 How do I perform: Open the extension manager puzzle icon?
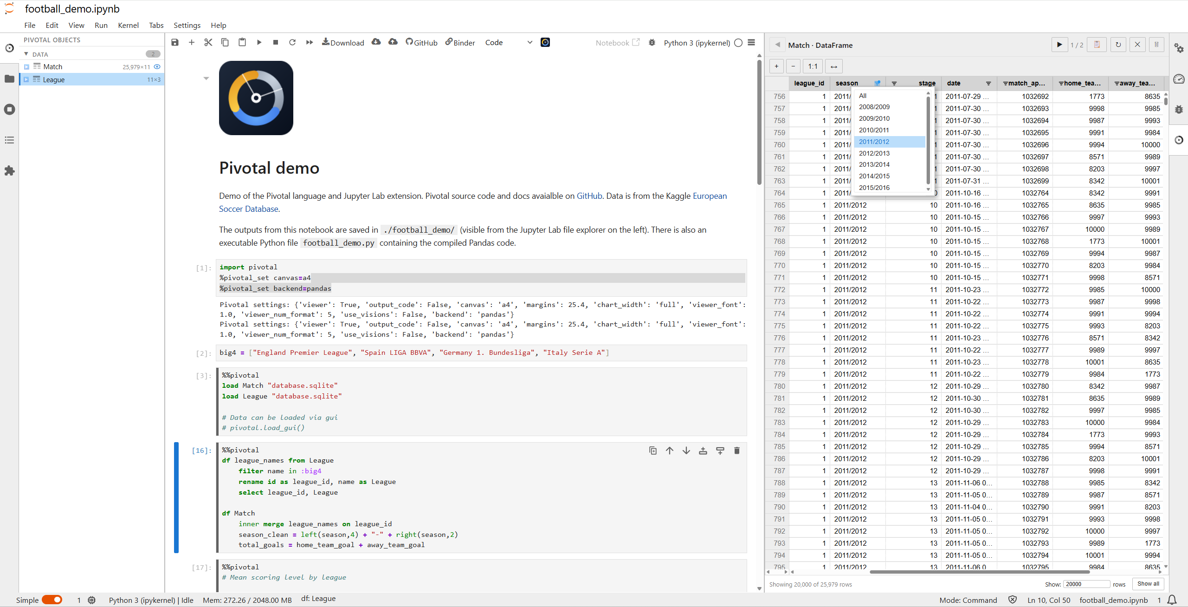(x=9, y=170)
